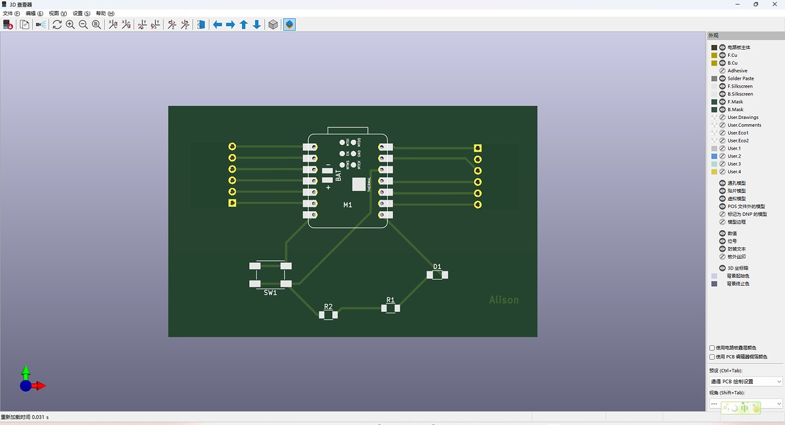Viewport: 785px width, 425px height.
Task: Pan the view up with the blue arrow
Action: [243, 24]
